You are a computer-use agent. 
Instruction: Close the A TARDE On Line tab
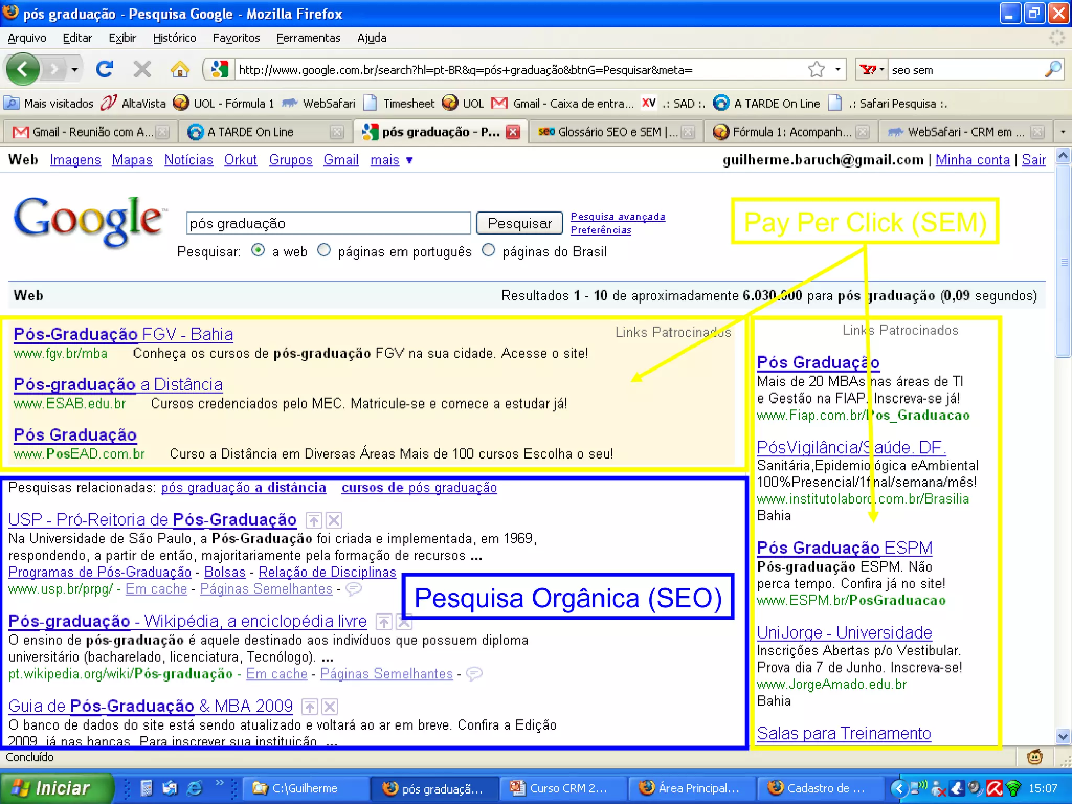pyautogui.click(x=338, y=132)
